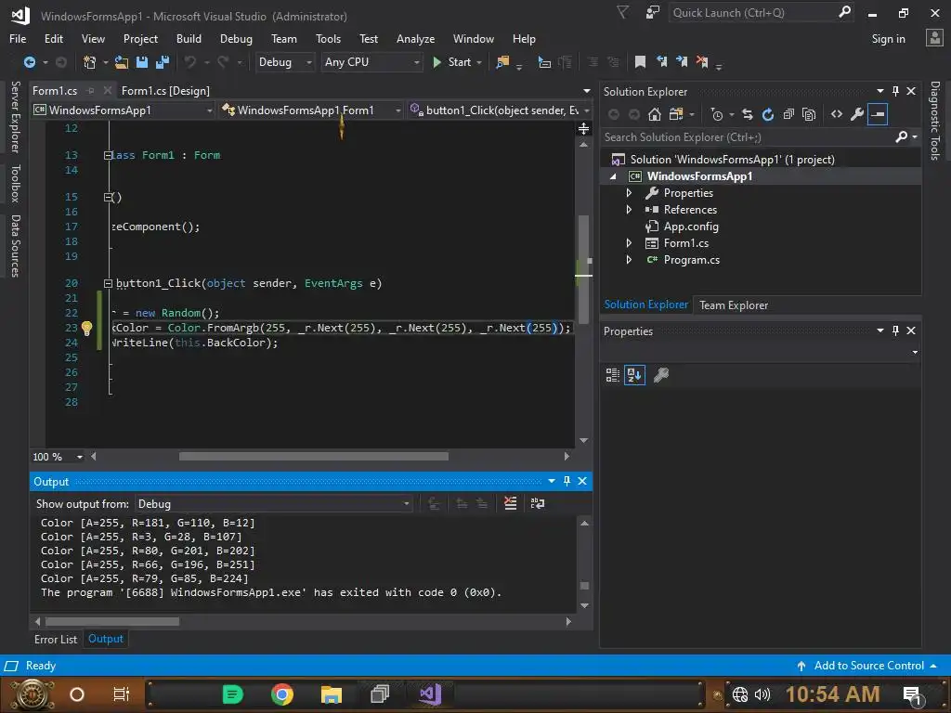The image size is (951, 713).
Task: Click the Open File folder icon
Action: [x=122, y=62]
